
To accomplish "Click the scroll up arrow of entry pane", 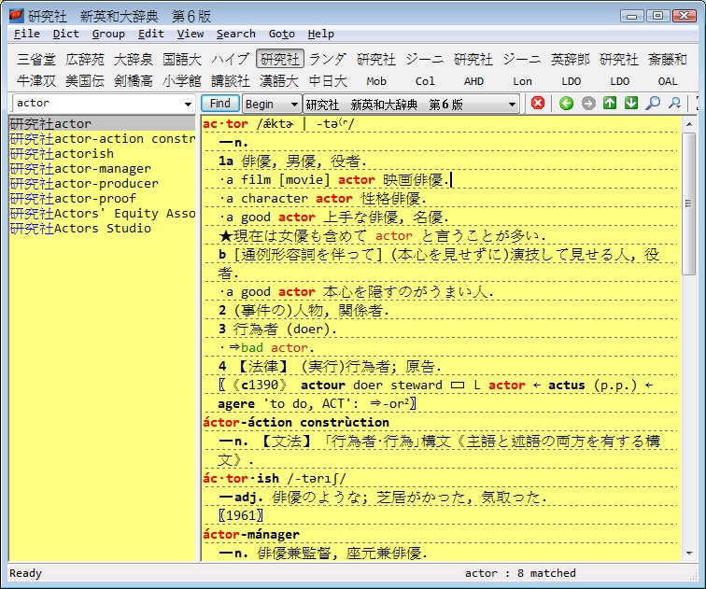I will tap(689, 124).
